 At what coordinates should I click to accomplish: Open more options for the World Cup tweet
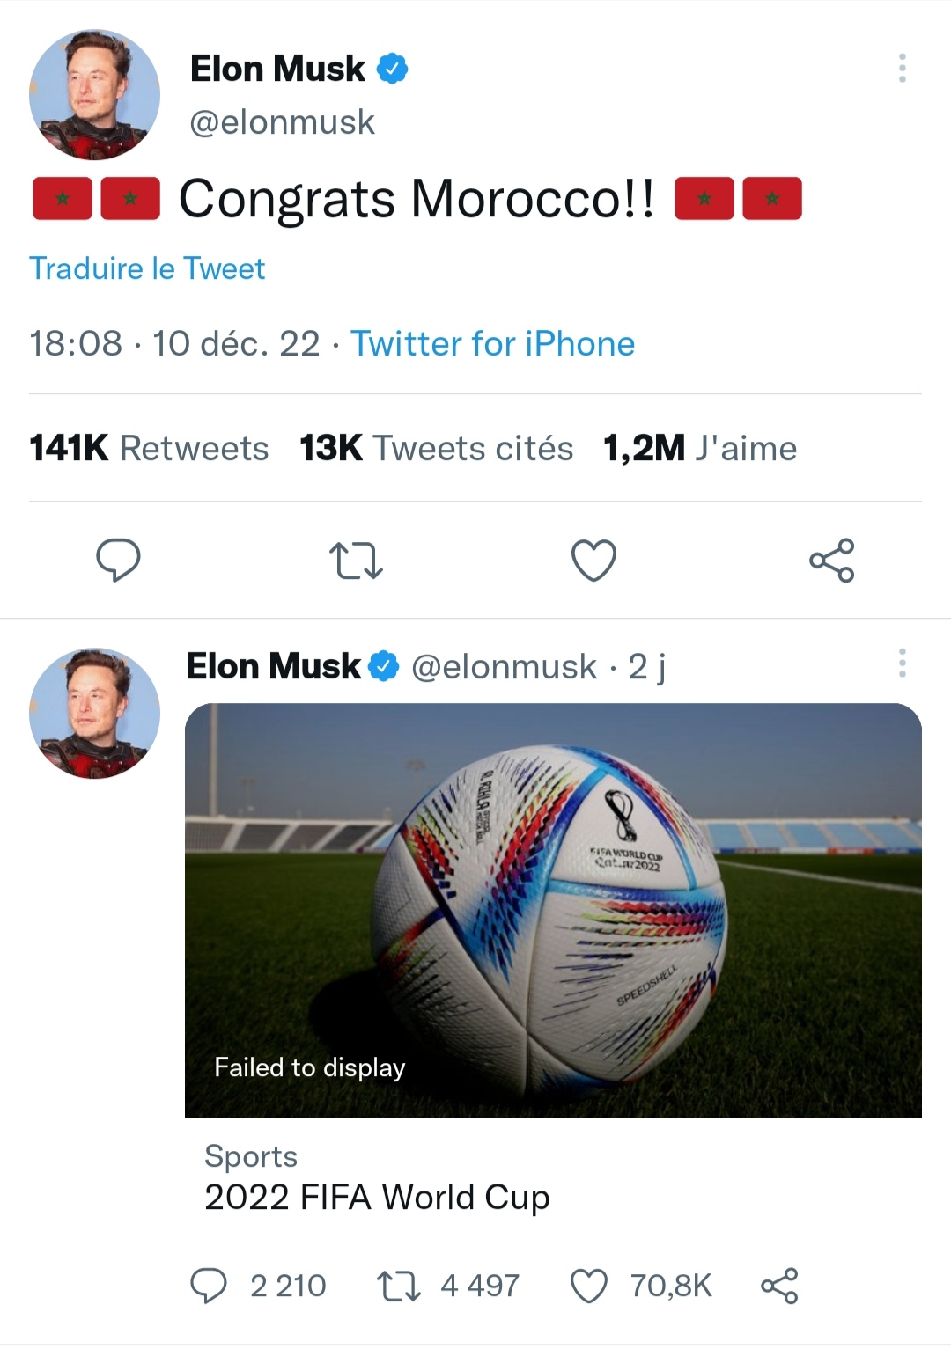coord(902,664)
